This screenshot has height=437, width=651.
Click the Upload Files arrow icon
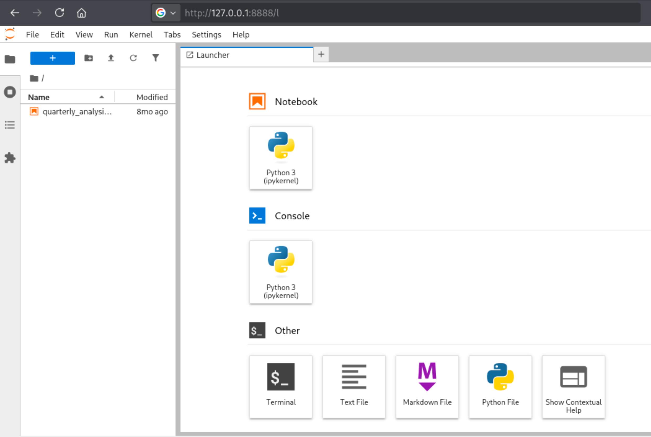click(111, 58)
